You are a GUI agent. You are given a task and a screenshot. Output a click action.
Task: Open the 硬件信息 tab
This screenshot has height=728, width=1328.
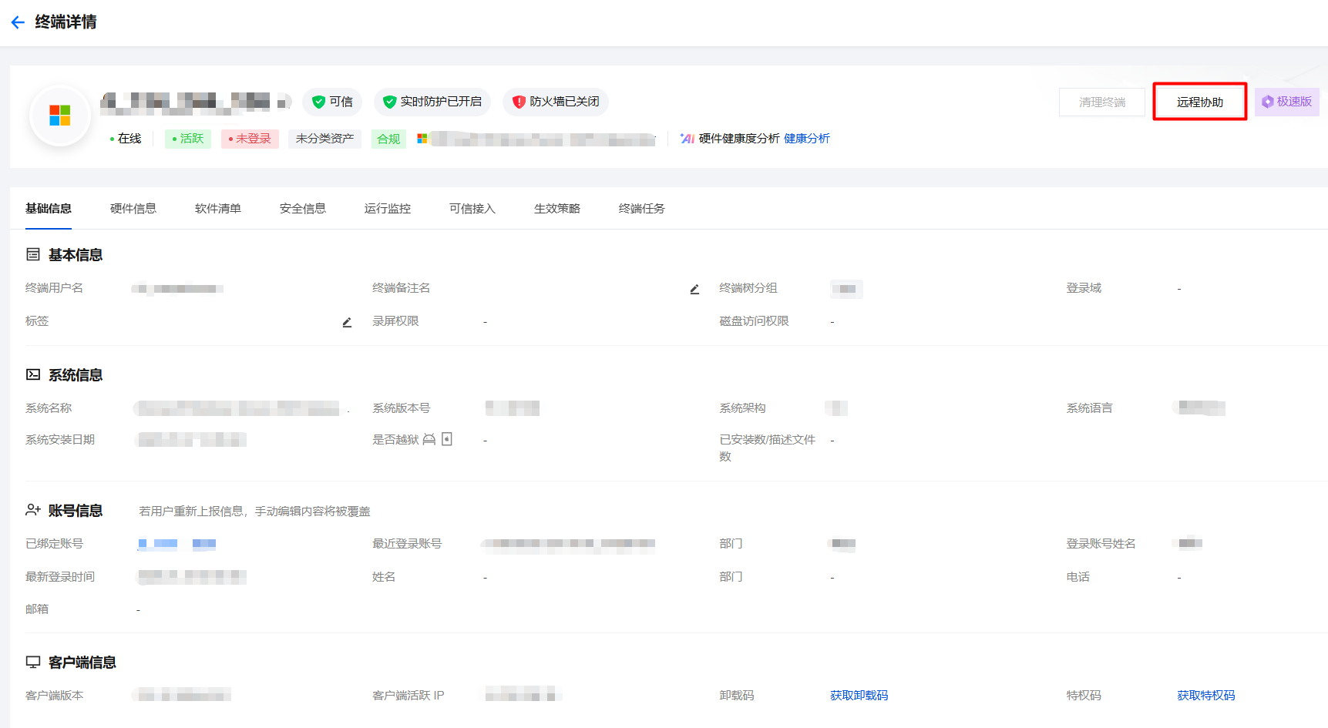click(x=133, y=209)
